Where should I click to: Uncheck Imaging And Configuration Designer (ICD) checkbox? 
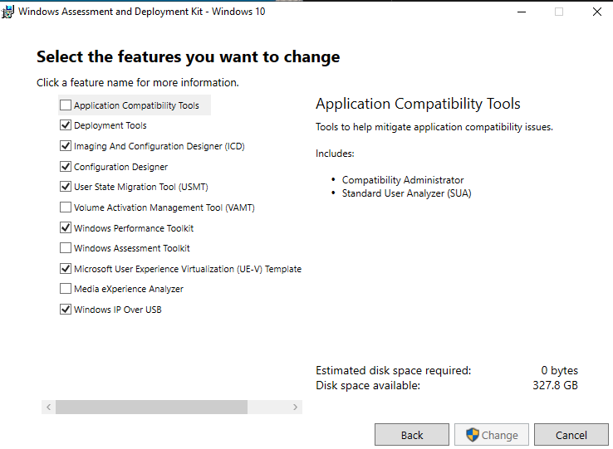[66, 146]
